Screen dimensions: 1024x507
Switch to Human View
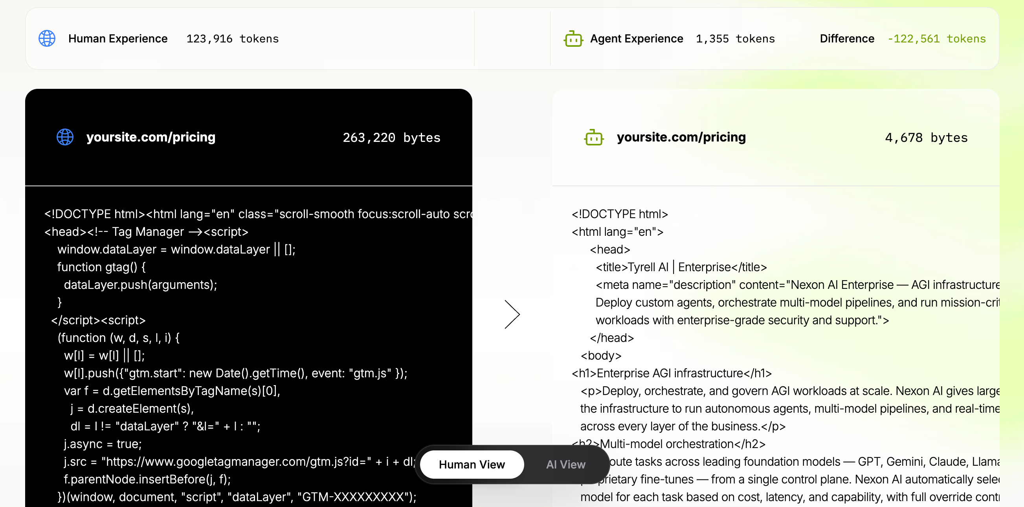pos(472,465)
